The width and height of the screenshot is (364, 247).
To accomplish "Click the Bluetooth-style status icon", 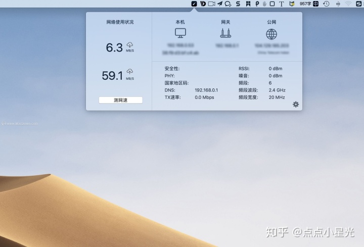I will (x=338, y=4).
